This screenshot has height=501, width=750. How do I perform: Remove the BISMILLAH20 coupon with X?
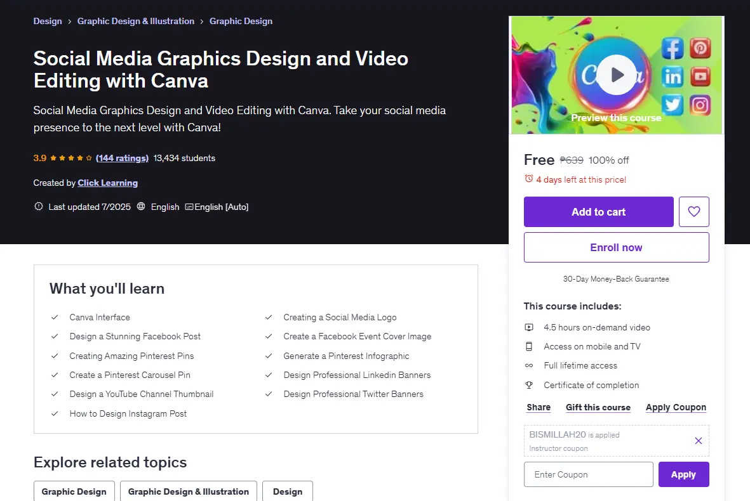699,441
